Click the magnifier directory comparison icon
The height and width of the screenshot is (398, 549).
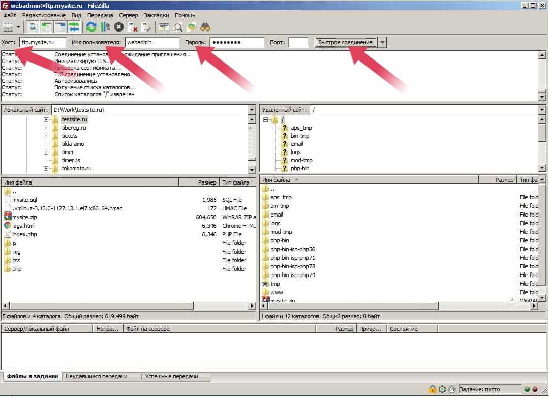click(x=178, y=27)
